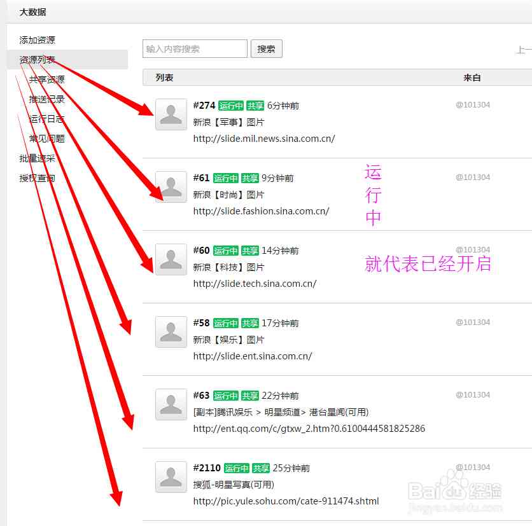Screen dimensions: 532x526
Task: Click avatar icon of resource #274
Action: [x=171, y=114]
